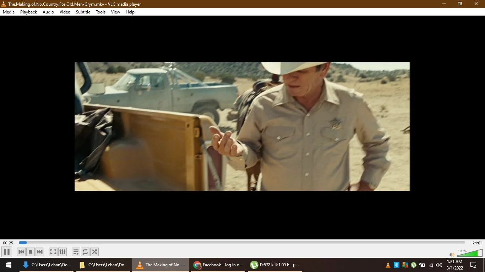Open the View menu

tap(116, 12)
